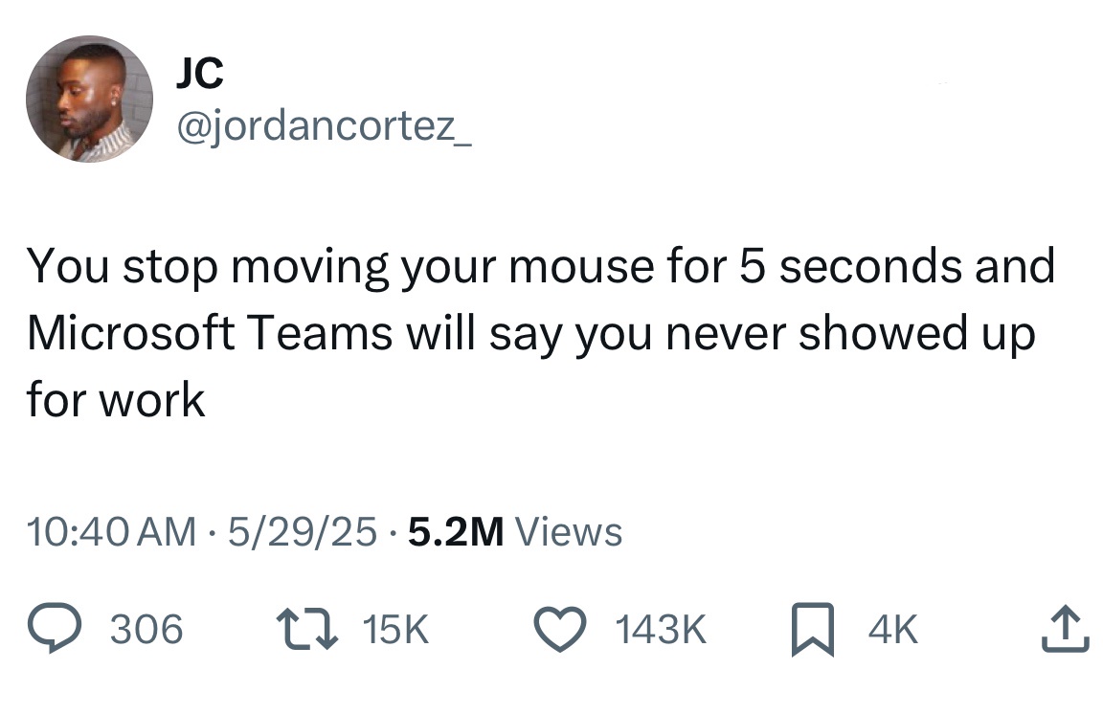The image size is (1103, 714).
Task: Click the 15K reposts count
Action: (x=396, y=630)
